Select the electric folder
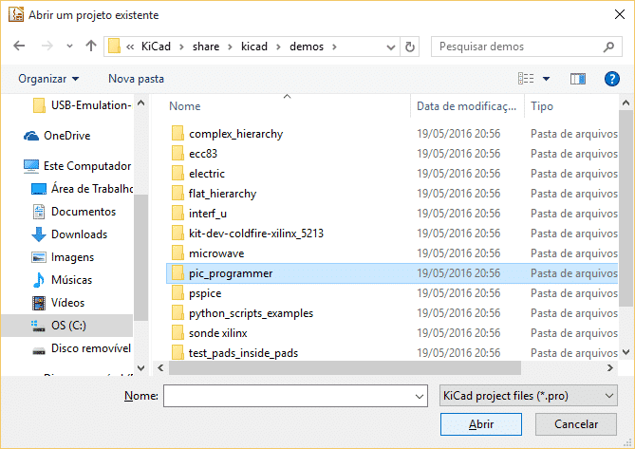635x449 pixels. [x=392, y=174]
